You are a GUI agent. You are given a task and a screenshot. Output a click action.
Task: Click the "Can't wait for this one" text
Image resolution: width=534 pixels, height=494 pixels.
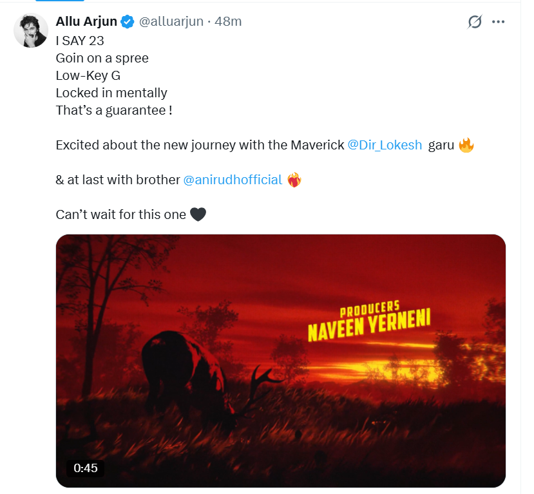click(121, 214)
